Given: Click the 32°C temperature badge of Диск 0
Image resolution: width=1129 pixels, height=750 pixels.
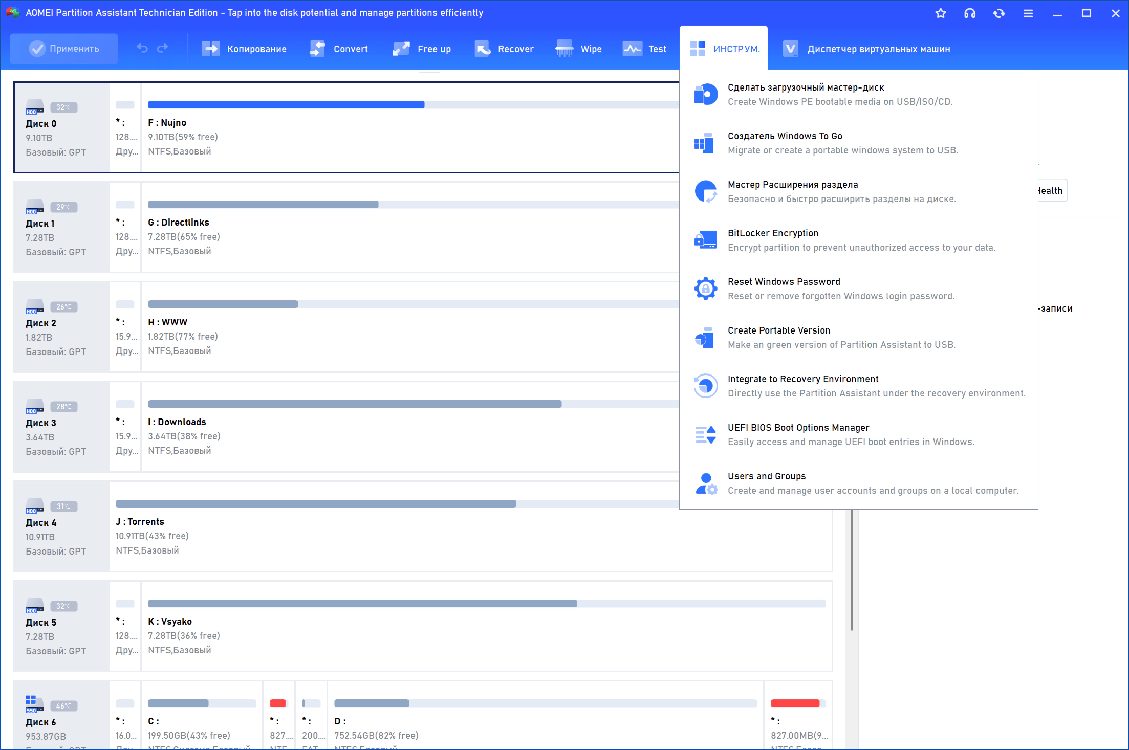Looking at the screenshot, I should pos(64,107).
